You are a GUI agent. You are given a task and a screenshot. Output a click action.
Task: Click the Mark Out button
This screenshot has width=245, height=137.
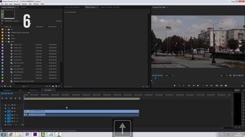click(183, 86)
